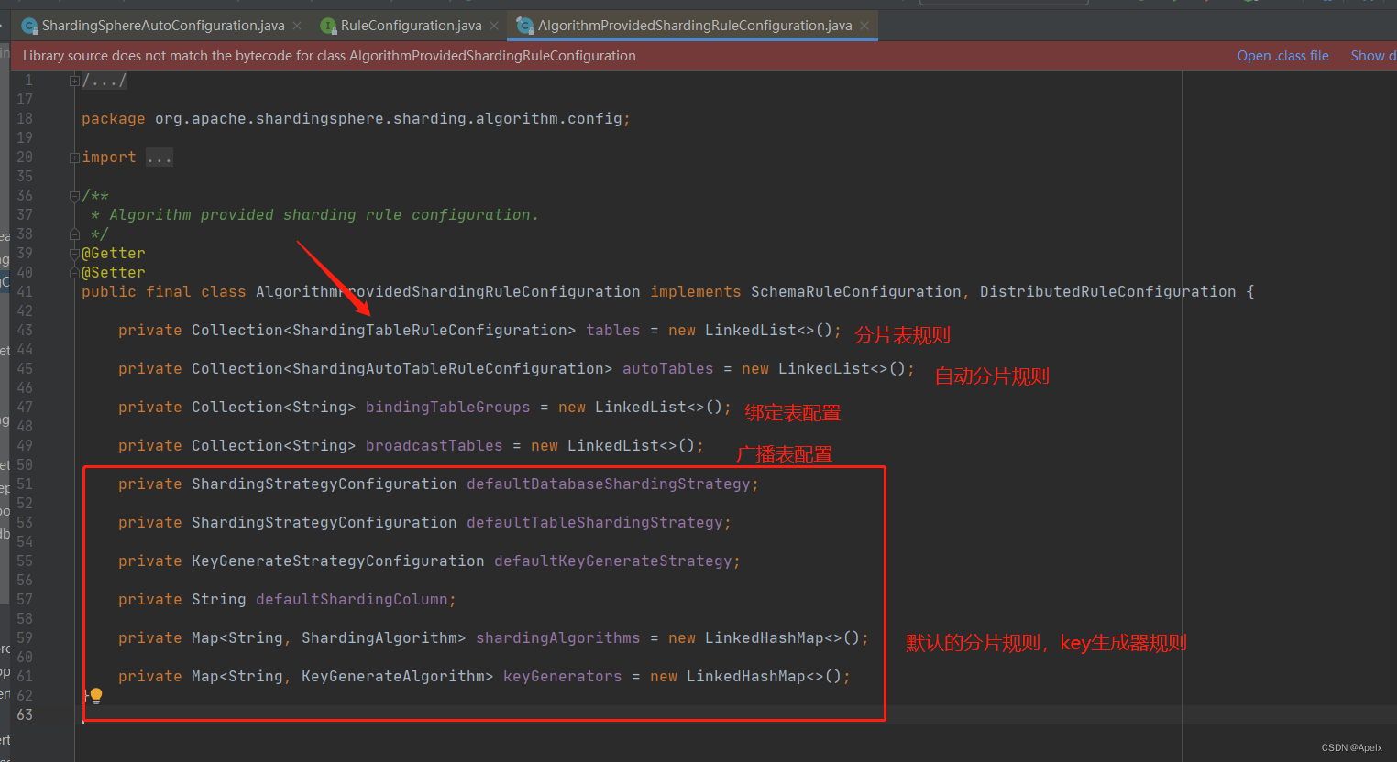
Task: Click line number 63 in gutter
Action: click(x=25, y=714)
